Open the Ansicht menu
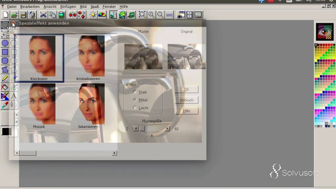The image size is (336, 189). pyautogui.click(x=50, y=7)
